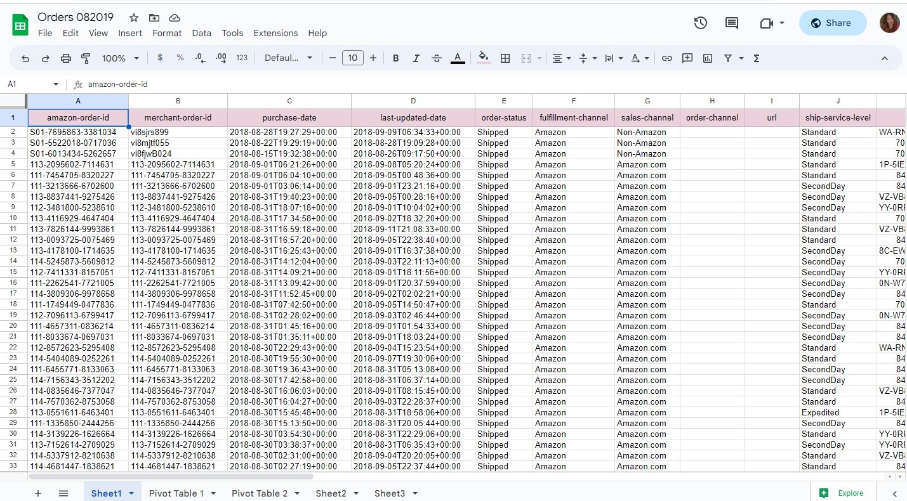Open Sheet3 tab options arrow
The width and height of the screenshot is (907, 501).
click(x=415, y=493)
